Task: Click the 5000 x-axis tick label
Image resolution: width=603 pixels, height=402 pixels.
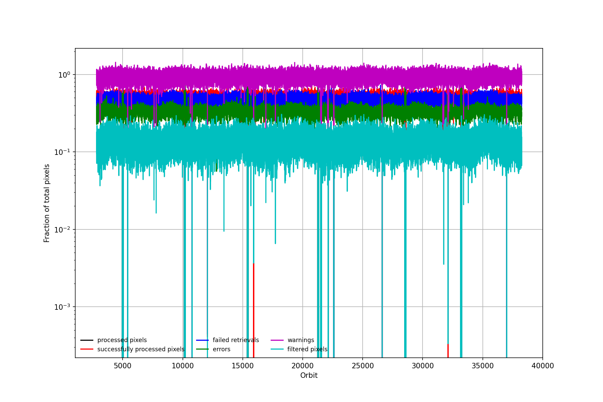Action: [123, 366]
